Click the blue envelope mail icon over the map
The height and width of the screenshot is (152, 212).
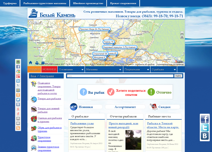[43, 63]
